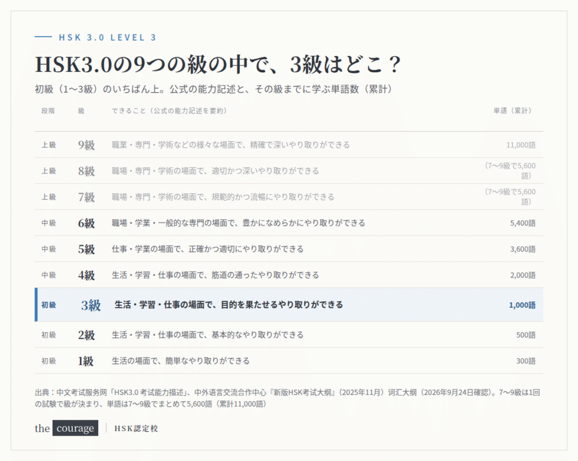Viewport: 578px width, 461px height.
Task: Click the '2,000語' word count cell
Action: tap(523, 275)
